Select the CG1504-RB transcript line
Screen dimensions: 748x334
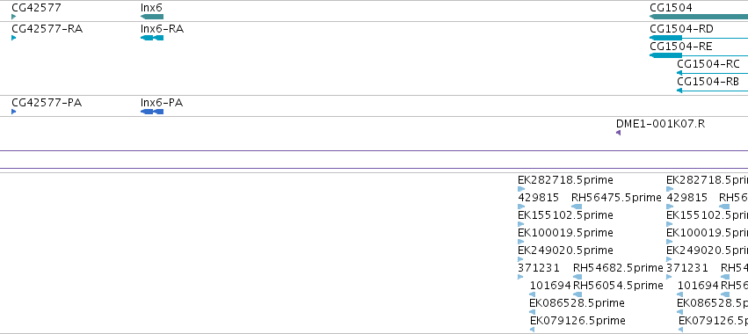712,91
